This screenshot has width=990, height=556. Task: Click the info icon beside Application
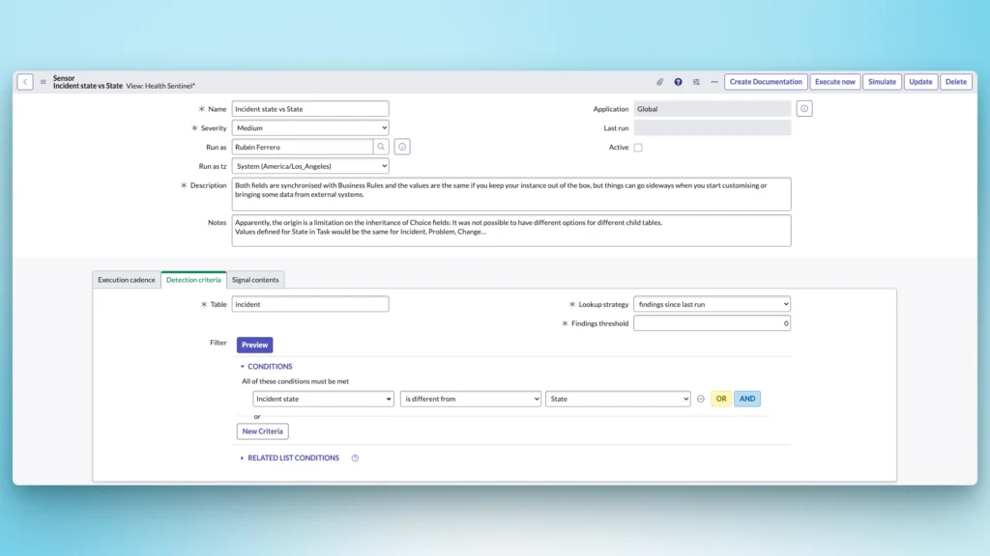tap(803, 108)
